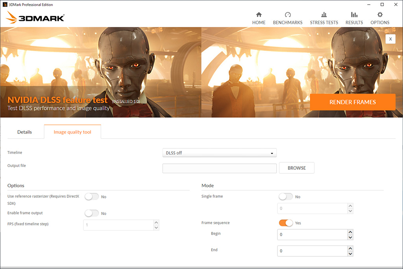Open the Timeline DLSS off dropdown
Viewport: 403px width, 269px height.
(220, 153)
